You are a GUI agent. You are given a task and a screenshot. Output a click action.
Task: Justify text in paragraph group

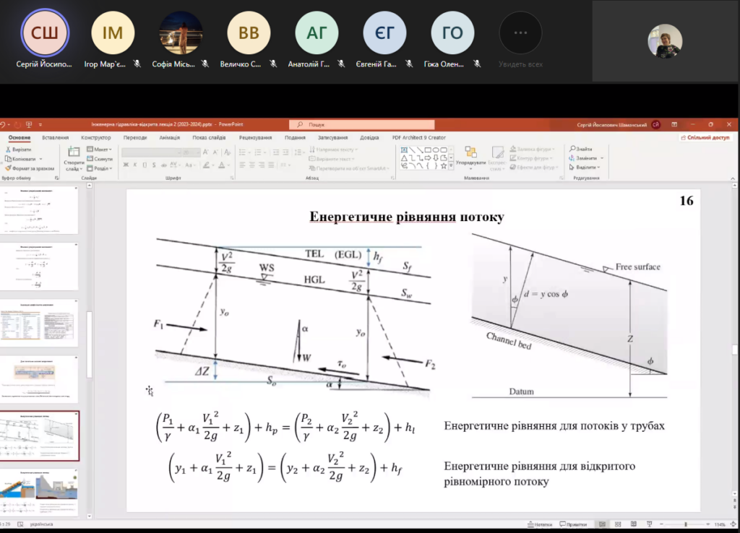tap(271, 165)
